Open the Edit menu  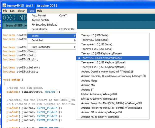coord(12,11)
